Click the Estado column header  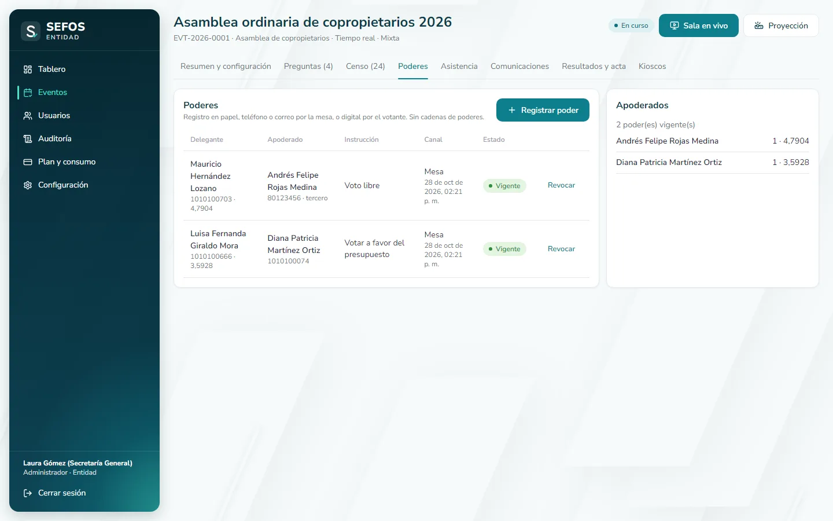pos(494,140)
